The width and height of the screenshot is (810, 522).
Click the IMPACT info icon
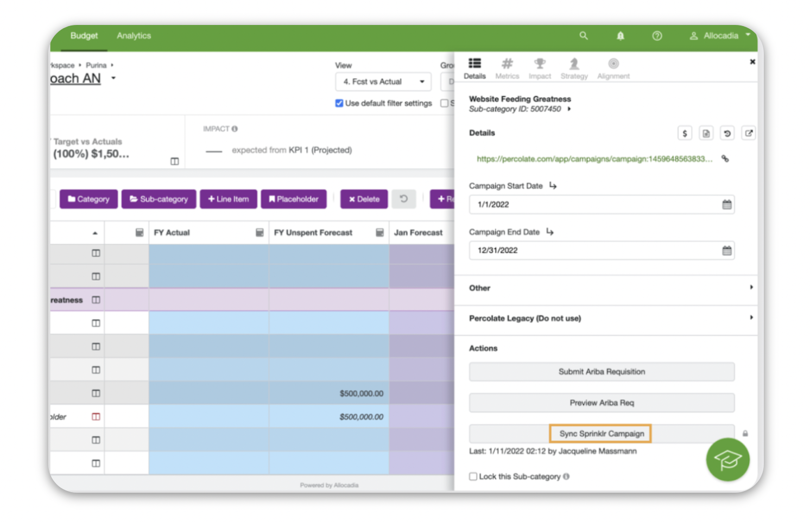pos(235,129)
